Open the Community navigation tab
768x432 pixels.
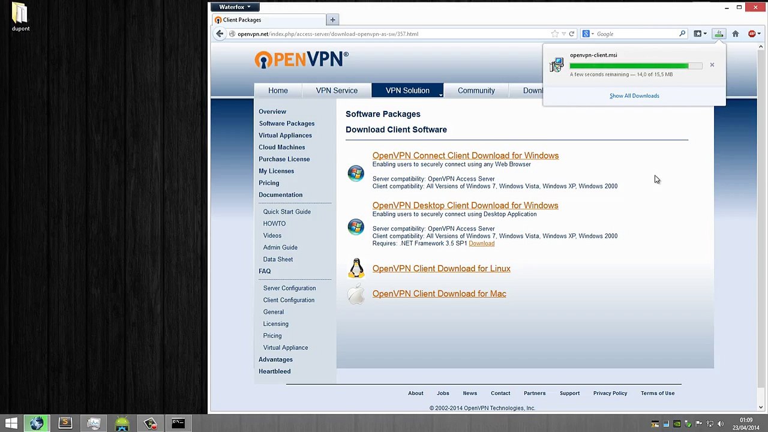click(476, 91)
